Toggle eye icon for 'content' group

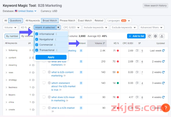[x=33, y=58]
